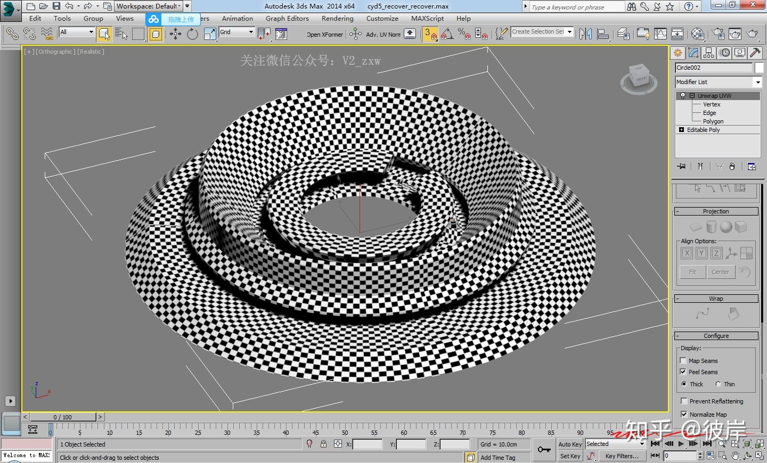Open the Graph Editors menu

click(x=287, y=18)
